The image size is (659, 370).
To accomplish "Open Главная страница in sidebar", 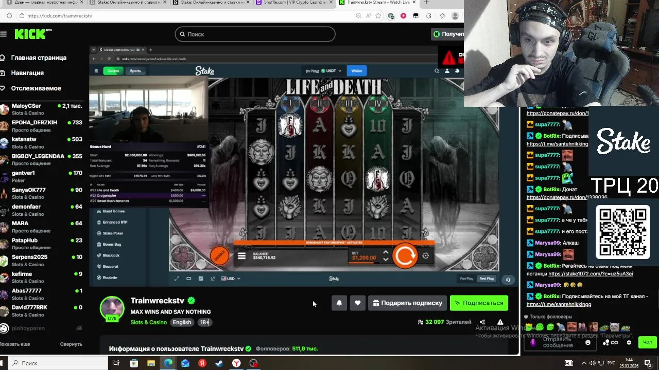I will click(34, 58).
